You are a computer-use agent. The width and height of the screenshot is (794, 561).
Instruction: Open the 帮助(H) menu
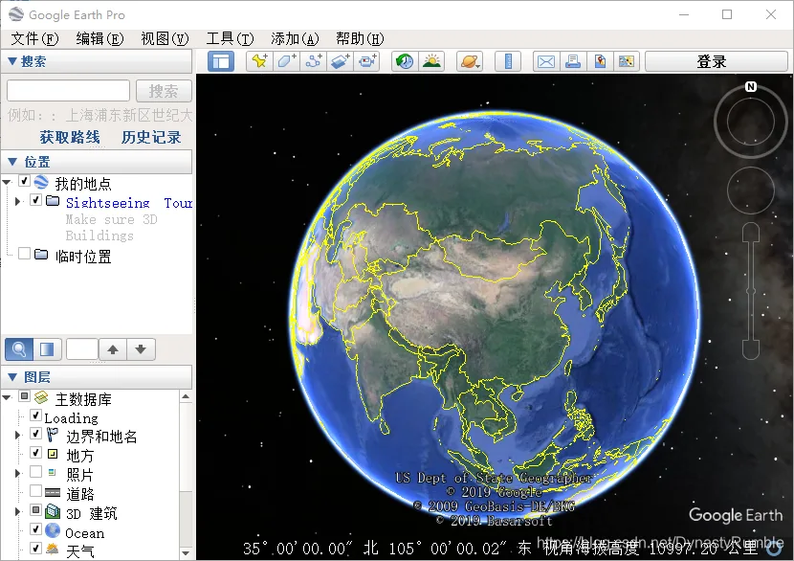[x=360, y=38]
